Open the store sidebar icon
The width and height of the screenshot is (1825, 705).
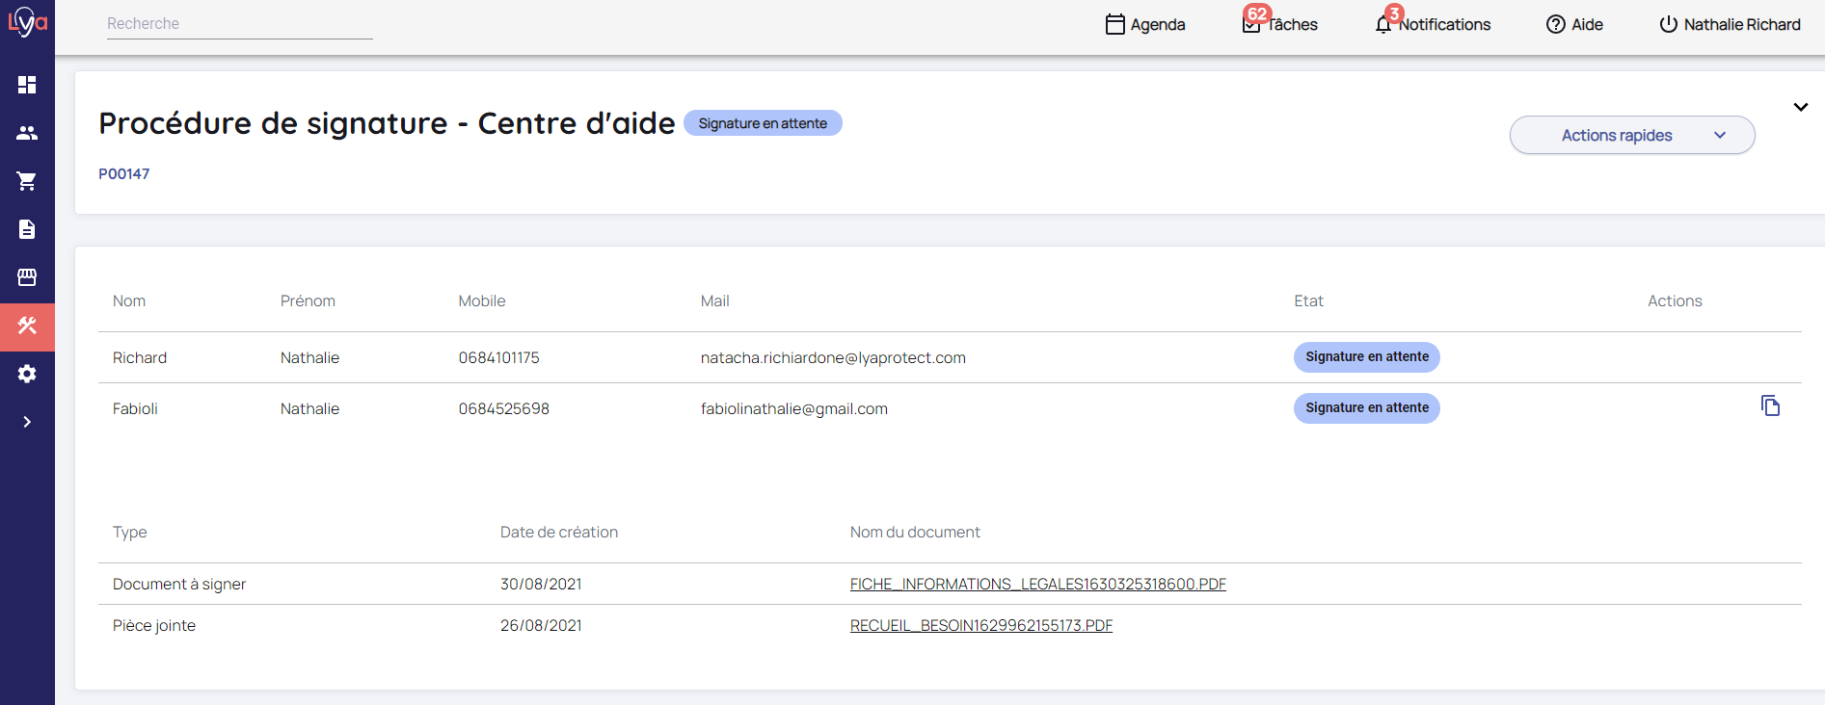tap(27, 277)
